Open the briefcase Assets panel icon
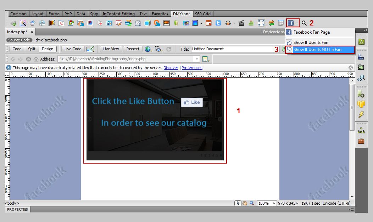Image resolution: width=373 pixels, height=222 pixels. pos(361,141)
